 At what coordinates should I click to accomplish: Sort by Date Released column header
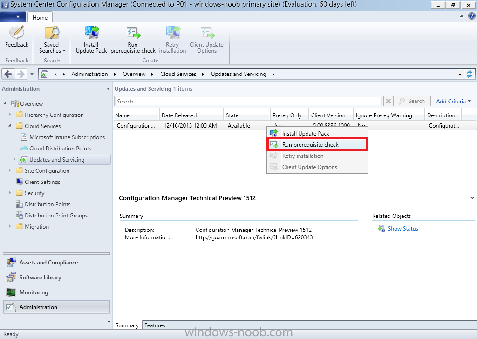(191, 115)
